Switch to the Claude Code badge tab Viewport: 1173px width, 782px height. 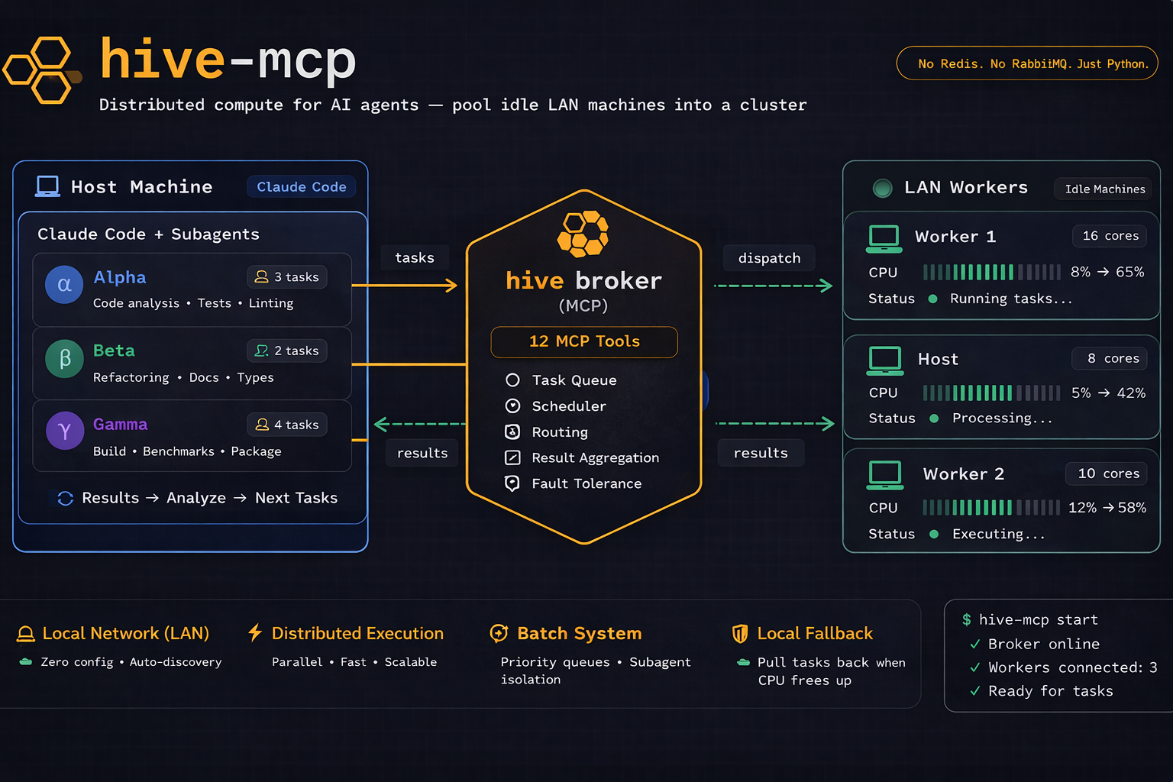(301, 186)
